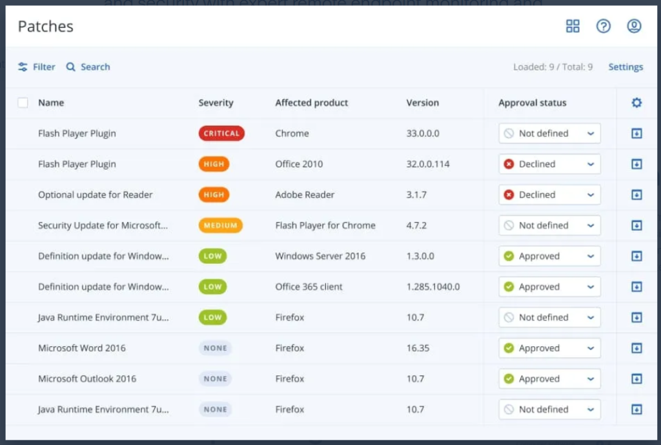Click install icon for Chrome Flash Player row
Screen dimensions: 661x445
[x=636, y=133]
